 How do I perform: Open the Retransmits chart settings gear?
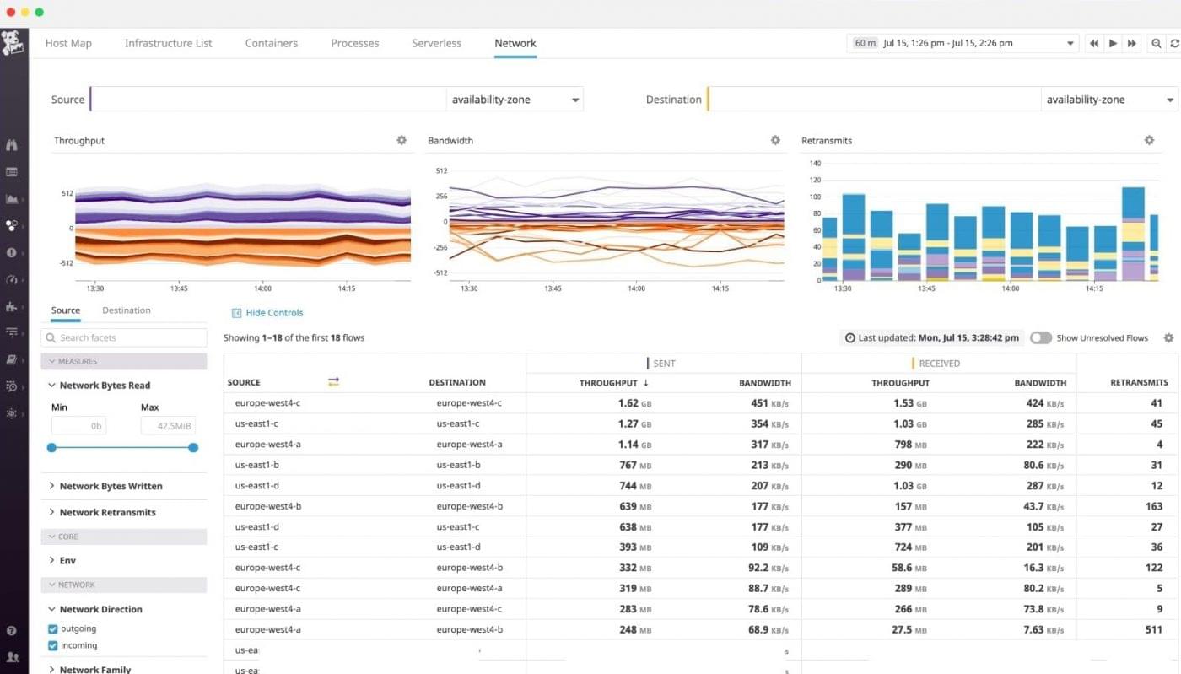(1149, 140)
